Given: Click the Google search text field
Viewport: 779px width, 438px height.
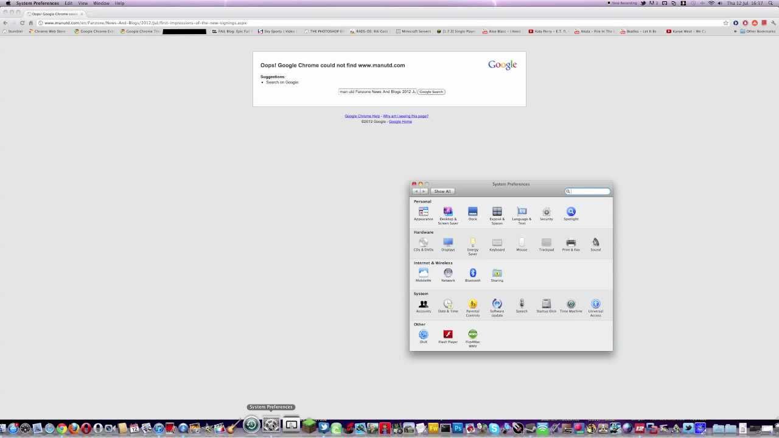Looking at the screenshot, I should [377, 92].
